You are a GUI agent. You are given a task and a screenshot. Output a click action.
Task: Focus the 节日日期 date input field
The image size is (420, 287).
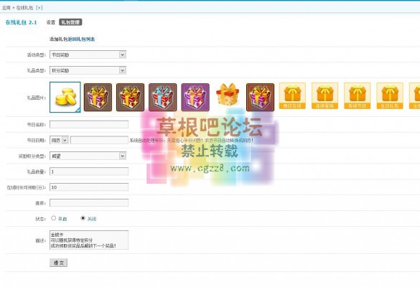99,140
